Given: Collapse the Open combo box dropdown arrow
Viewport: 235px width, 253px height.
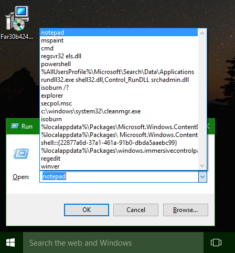Looking at the screenshot, I should coord(202,177).
